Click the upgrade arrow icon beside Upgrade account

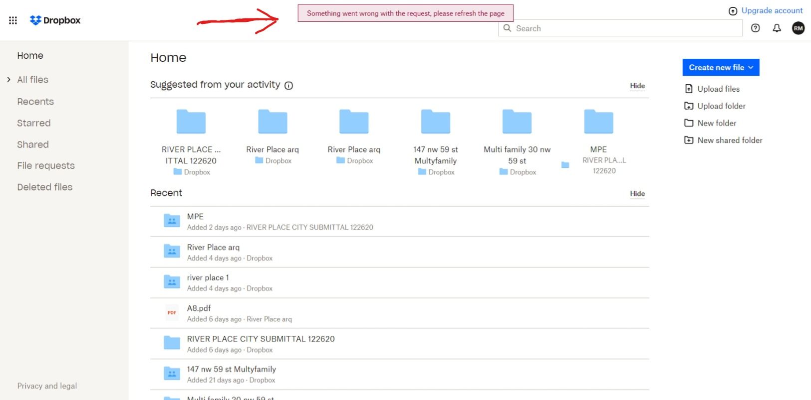(x=733, y=11)
